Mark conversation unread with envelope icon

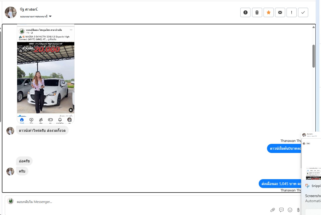[x=280, y=12]
